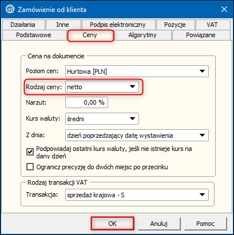The height and width of the screenshot is (235, 234).
Task: Enable Ogranicz precyzję do dwóch miejsc checkbox
Action: (x=30, y=167)
